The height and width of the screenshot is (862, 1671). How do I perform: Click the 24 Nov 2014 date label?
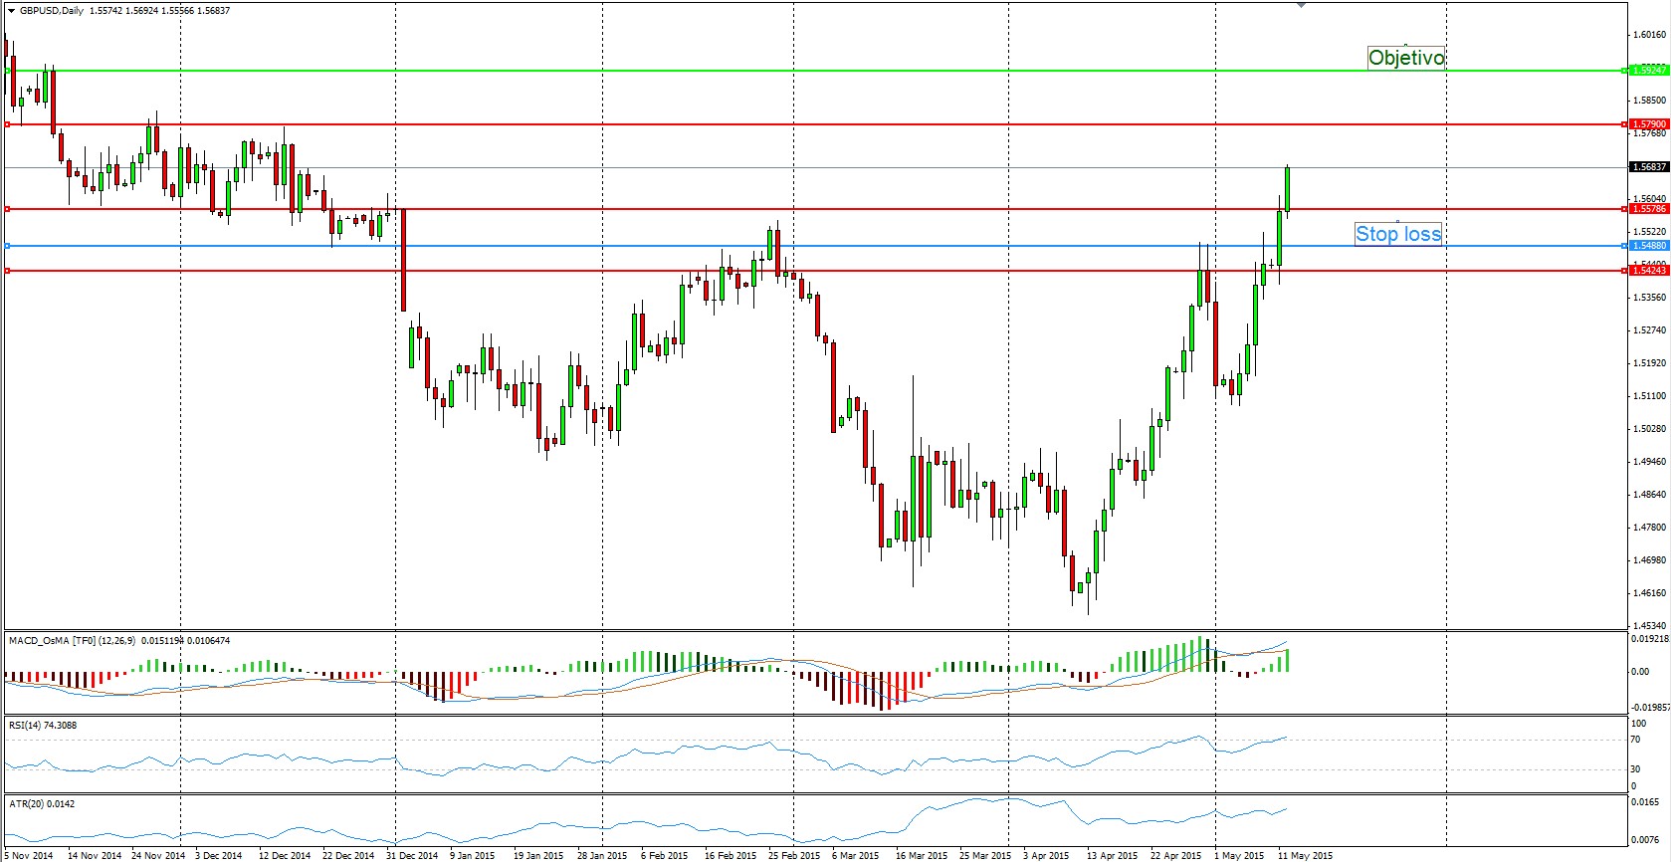pos(158,855)
